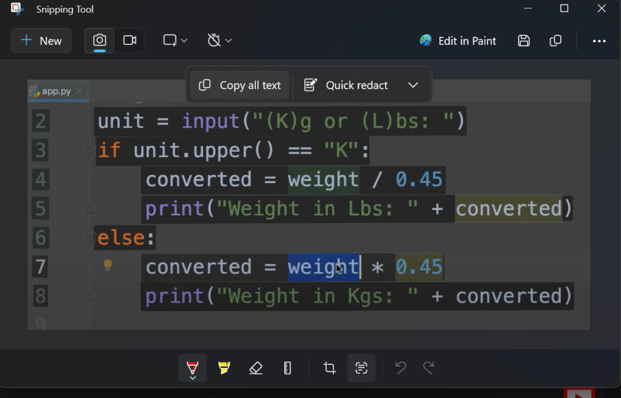Image resolution: width=621 pixels, height=398 pixels.
Task: Select the crop tool
Action: click(x=329, y=368)
